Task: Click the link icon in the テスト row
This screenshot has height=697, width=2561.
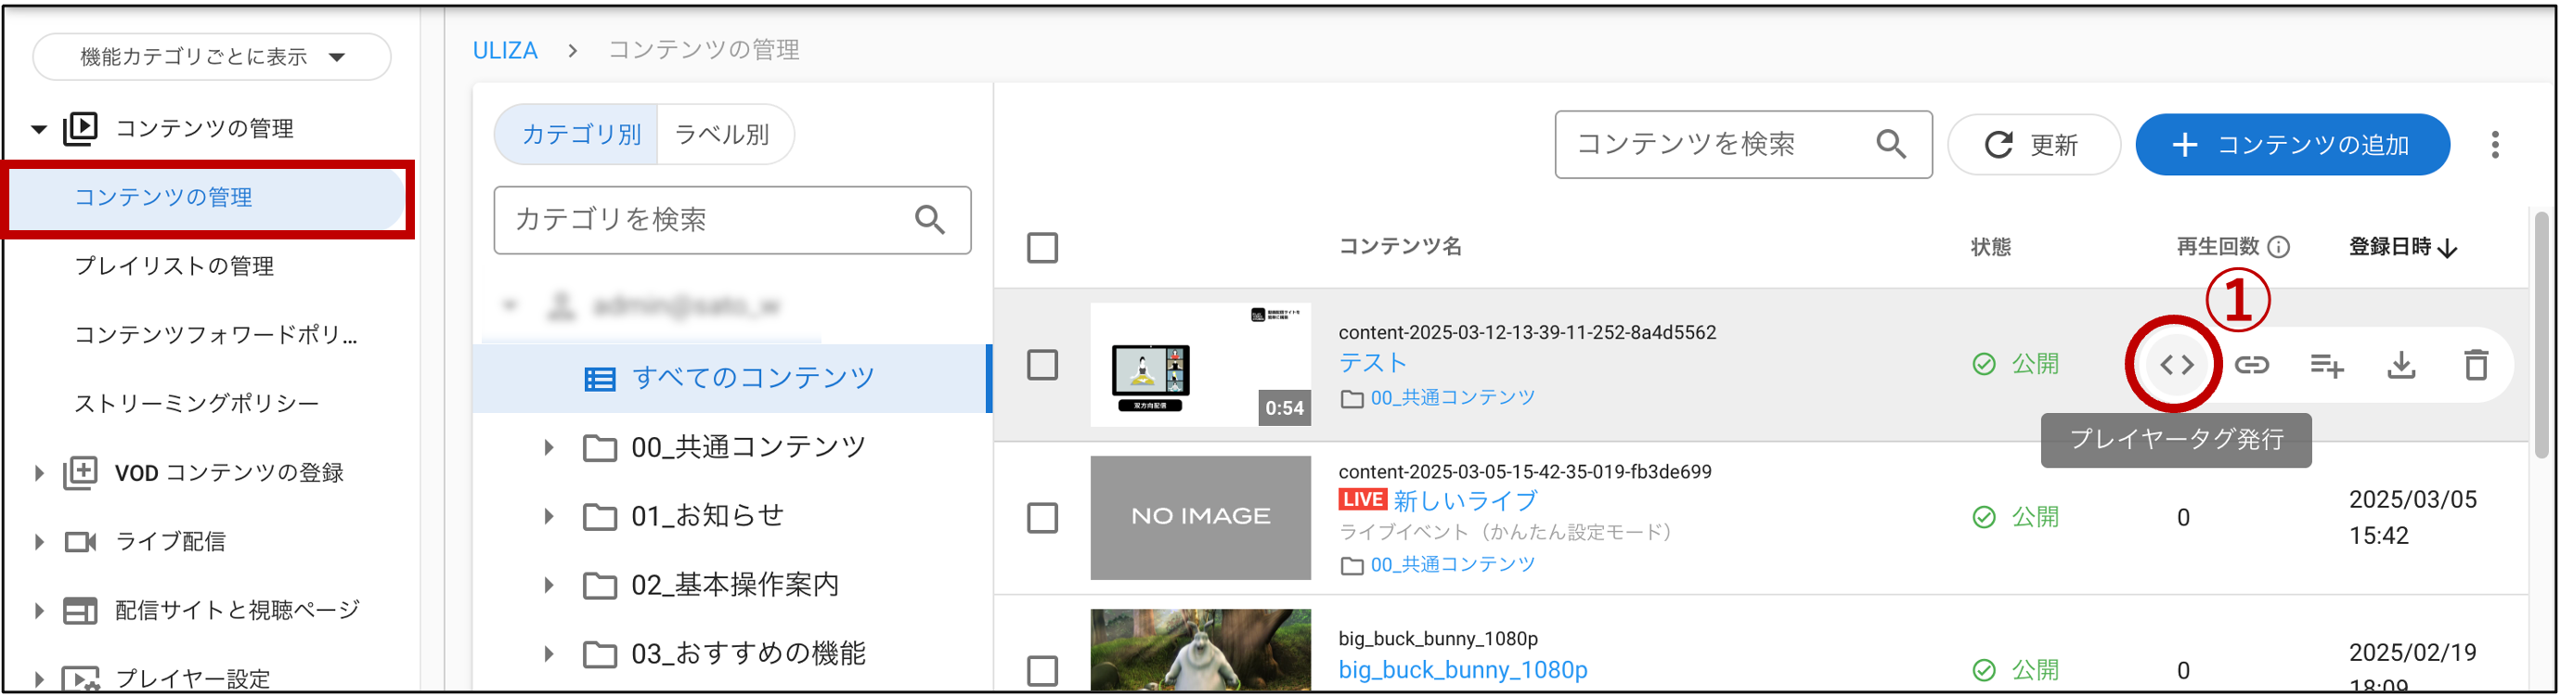Action: click(2252, 365)
